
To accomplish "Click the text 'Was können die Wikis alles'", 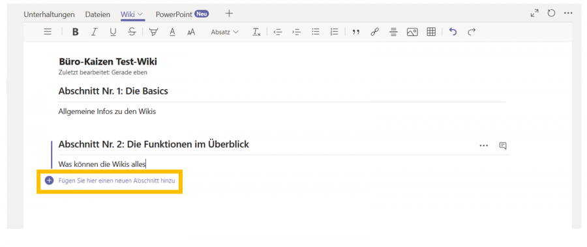I will click(102, 164).
